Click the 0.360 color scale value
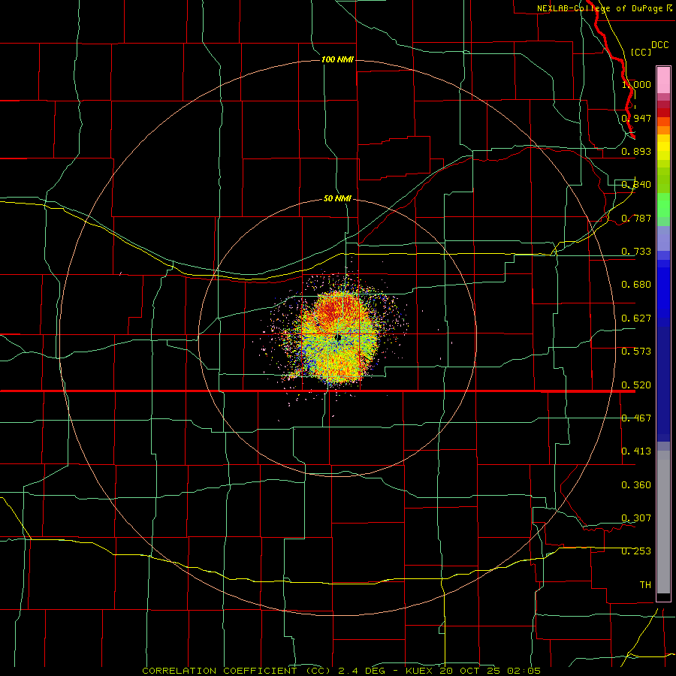The height and width of the screenshot is (676, 676). 636,484
